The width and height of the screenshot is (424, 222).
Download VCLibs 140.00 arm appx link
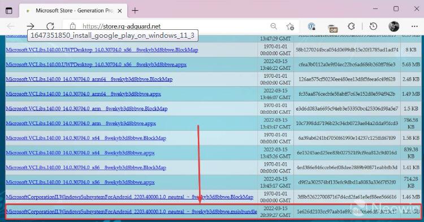[81, 123]
